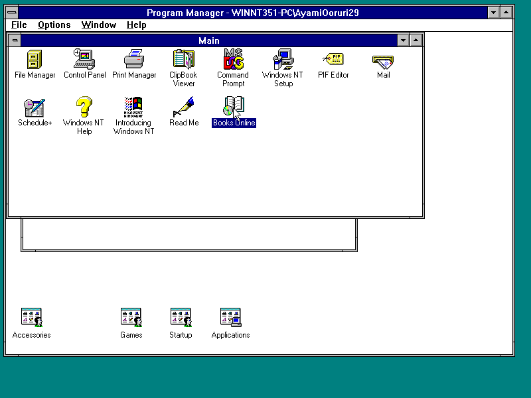Open the Program Manager control menu box
This screenshot has height=398, width=531.
[x=12, y=13]
